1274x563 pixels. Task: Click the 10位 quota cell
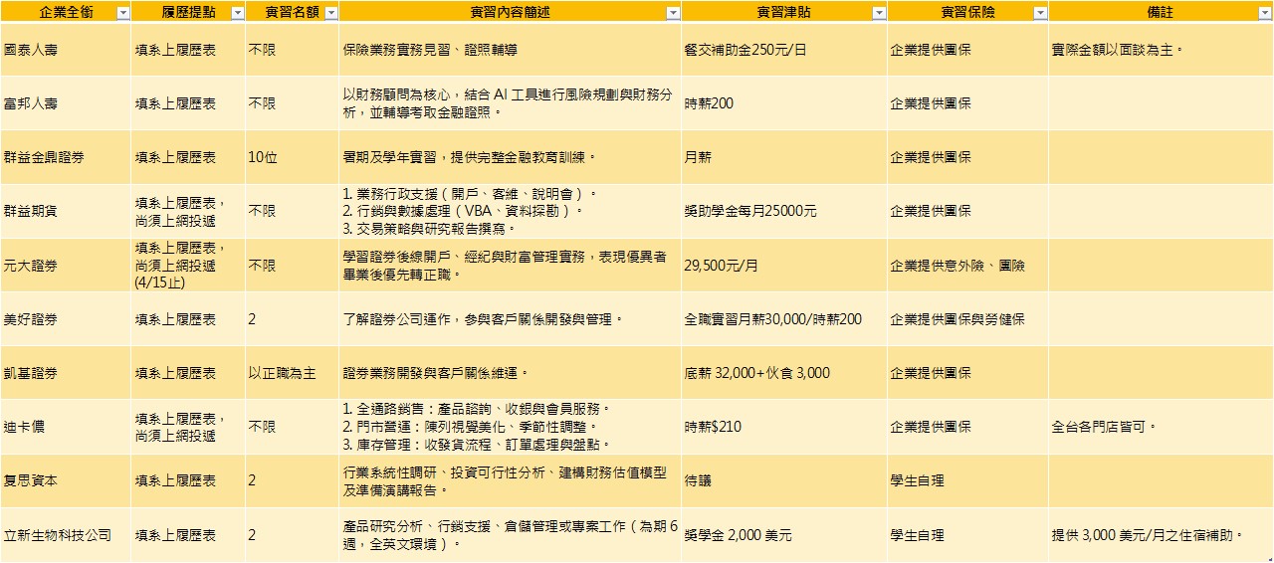(x=263, y=157)
